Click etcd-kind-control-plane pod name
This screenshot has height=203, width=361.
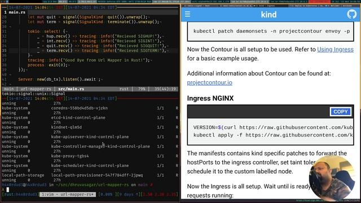tap(78, 118)
